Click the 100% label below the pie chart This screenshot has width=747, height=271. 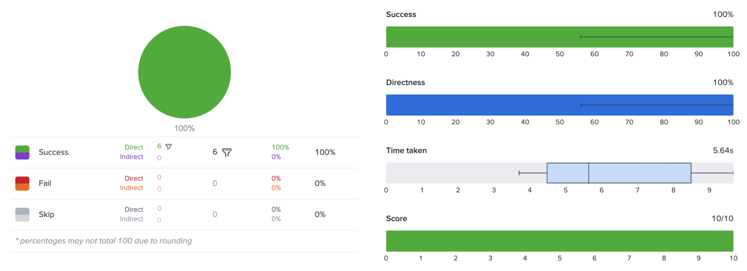click(x=184, y=129)
